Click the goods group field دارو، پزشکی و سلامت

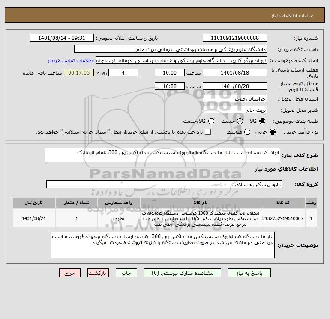(x=164, y=184)
